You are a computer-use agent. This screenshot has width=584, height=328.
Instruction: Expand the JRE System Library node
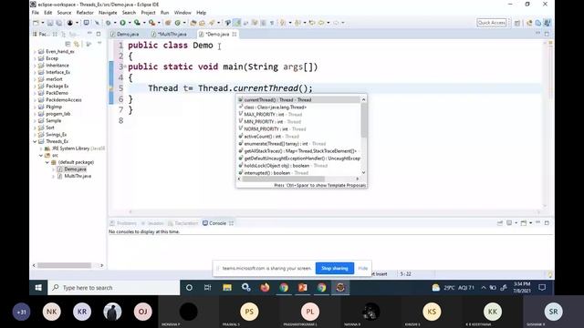point(41,149)
